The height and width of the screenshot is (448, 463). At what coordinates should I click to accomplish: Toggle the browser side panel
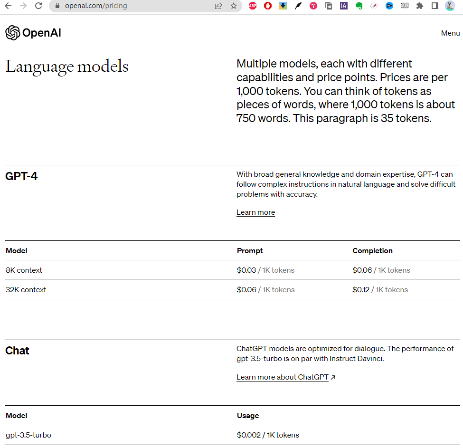435,6
